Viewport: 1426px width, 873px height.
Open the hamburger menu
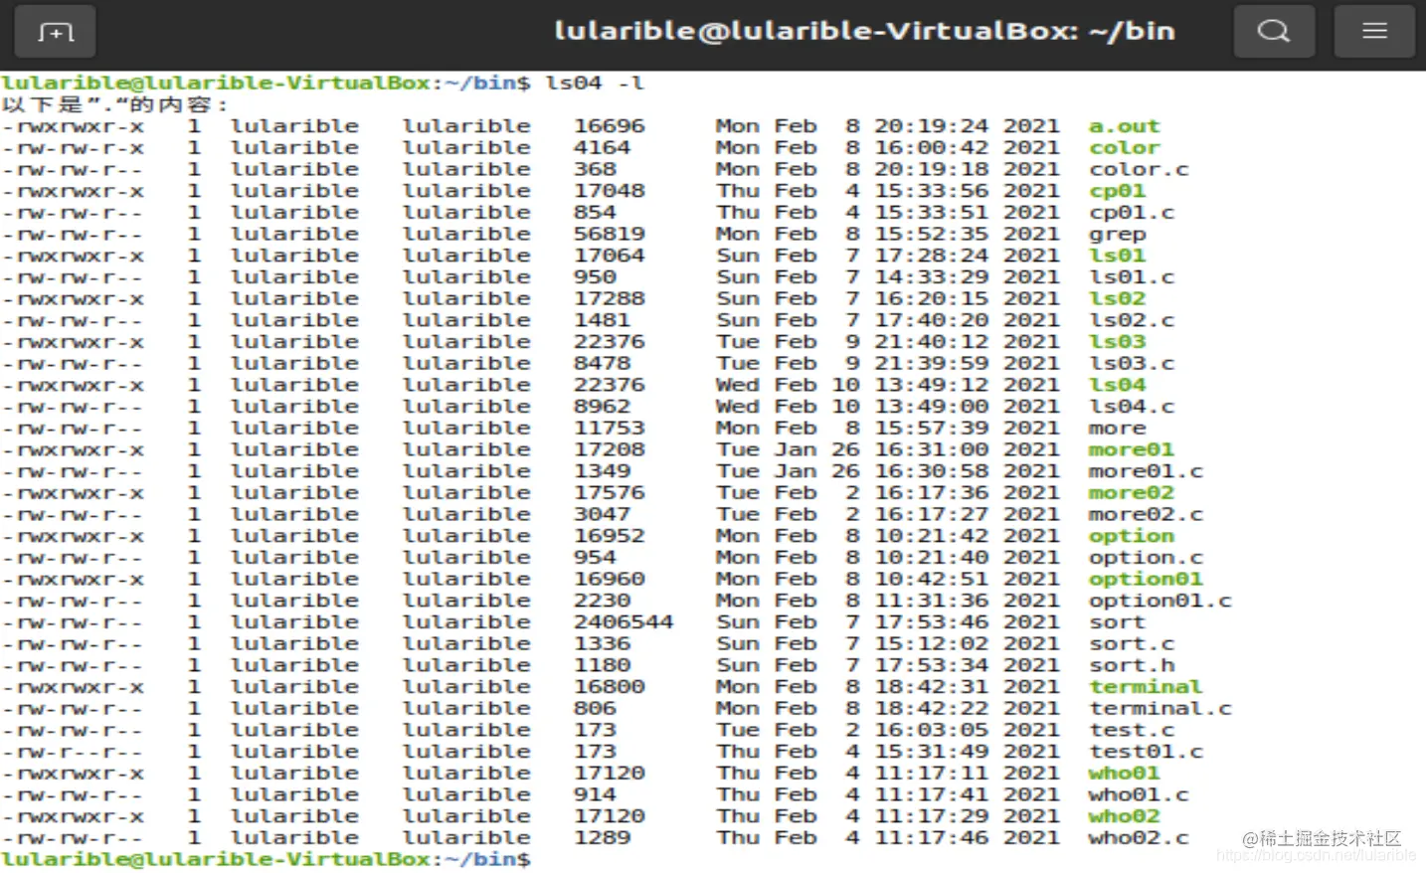click(x=1374, y=32)
